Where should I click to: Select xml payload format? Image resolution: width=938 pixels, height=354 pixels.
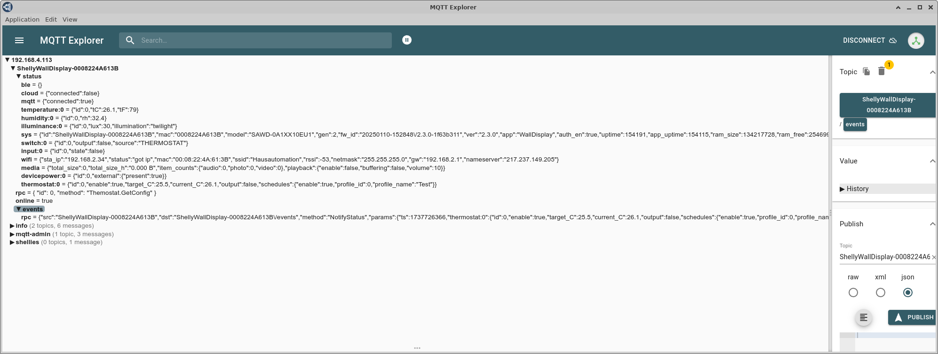[881, 292]
